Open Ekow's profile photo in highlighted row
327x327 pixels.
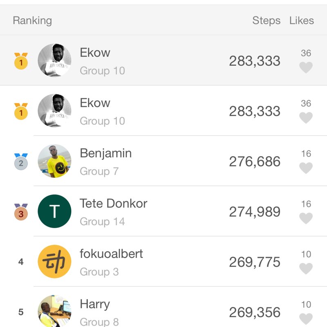pyautogui.click(x=54, y=60)
